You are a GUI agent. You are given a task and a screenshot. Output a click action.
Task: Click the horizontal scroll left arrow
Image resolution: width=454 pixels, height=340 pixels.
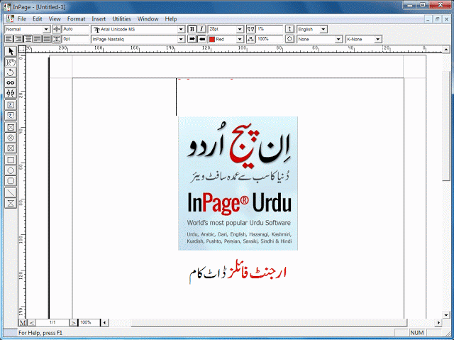pyautogui.click(x=105, y=322)
